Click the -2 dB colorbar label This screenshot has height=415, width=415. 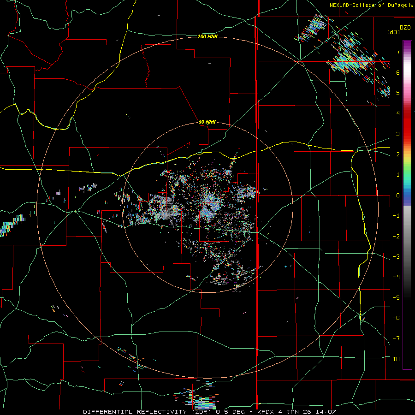point(396,237)
